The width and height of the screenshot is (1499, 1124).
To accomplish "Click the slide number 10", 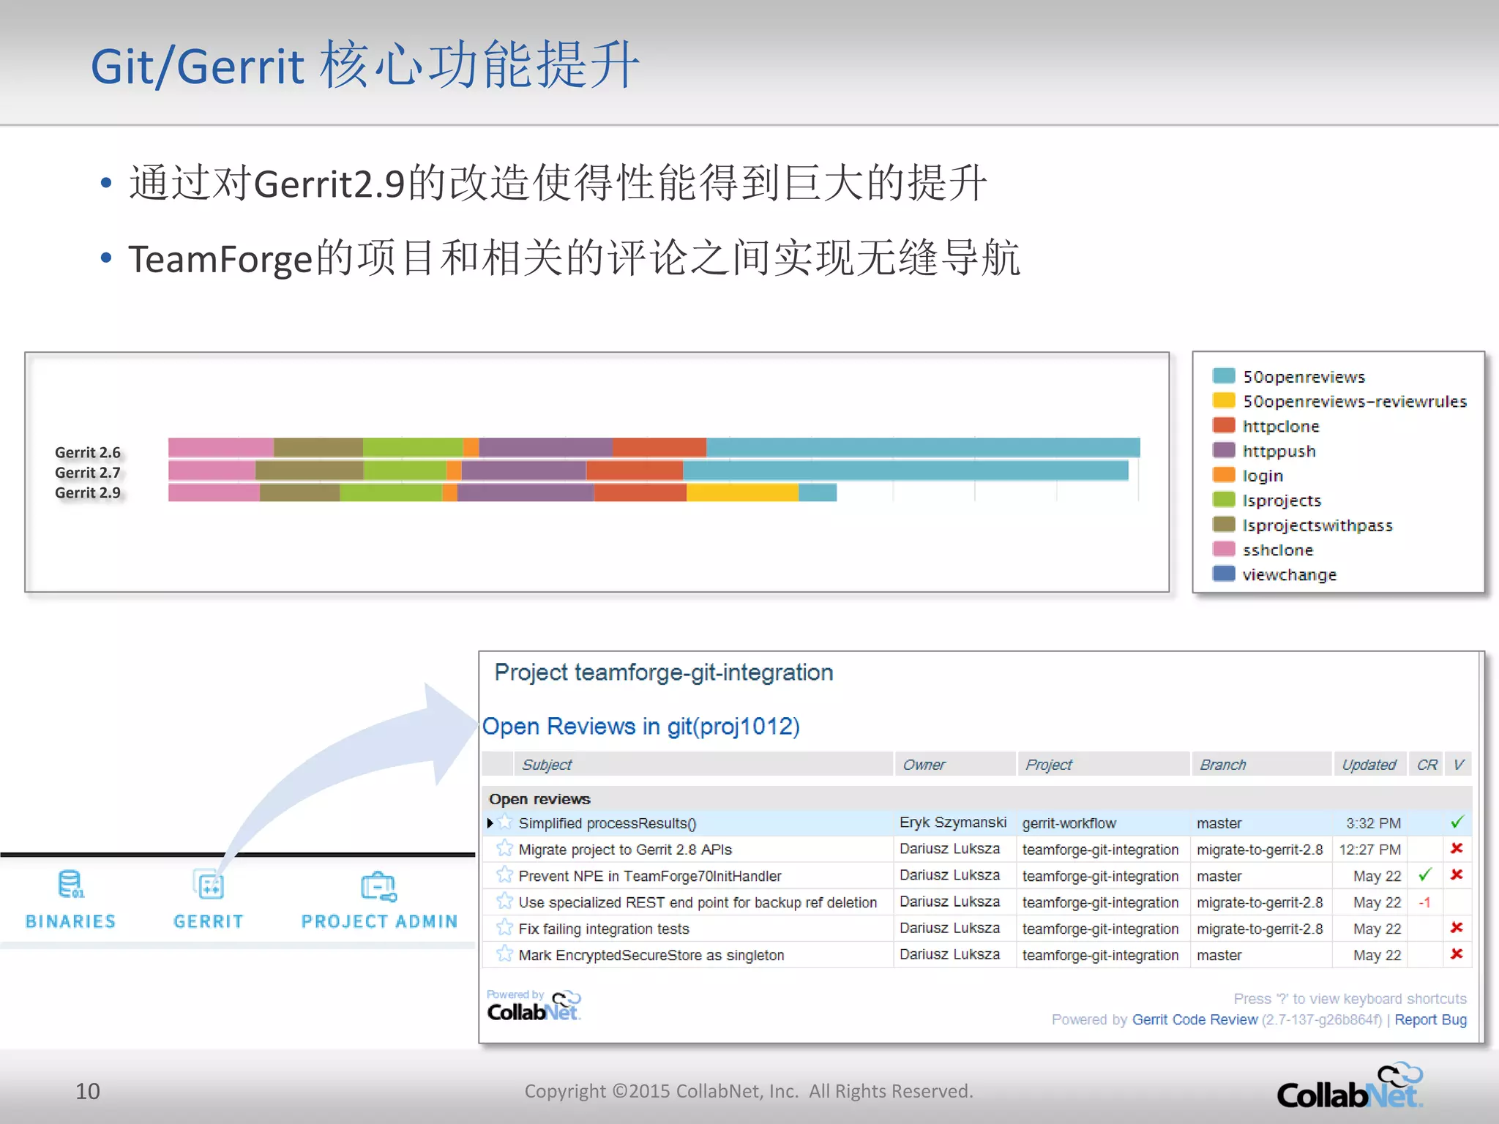I will 88,1091.
